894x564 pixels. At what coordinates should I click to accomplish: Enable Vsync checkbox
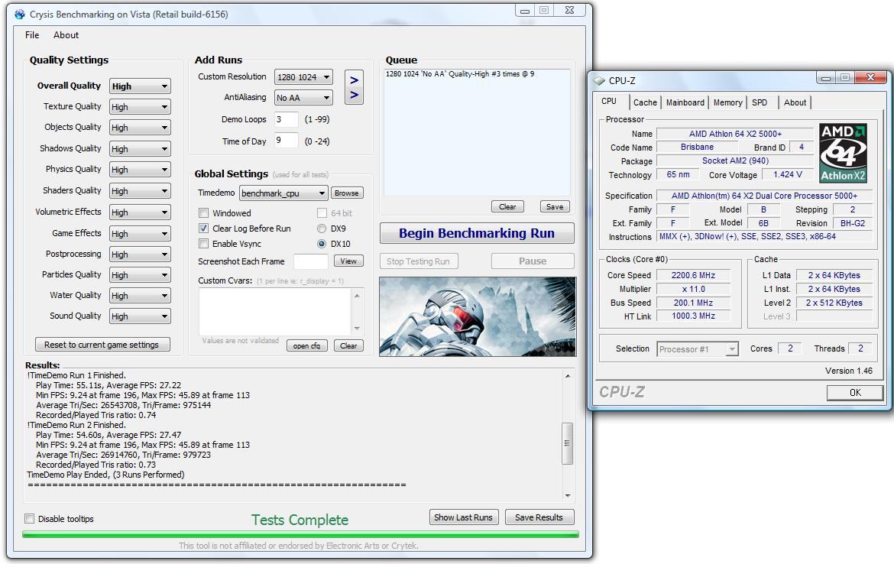coord(203,244)
